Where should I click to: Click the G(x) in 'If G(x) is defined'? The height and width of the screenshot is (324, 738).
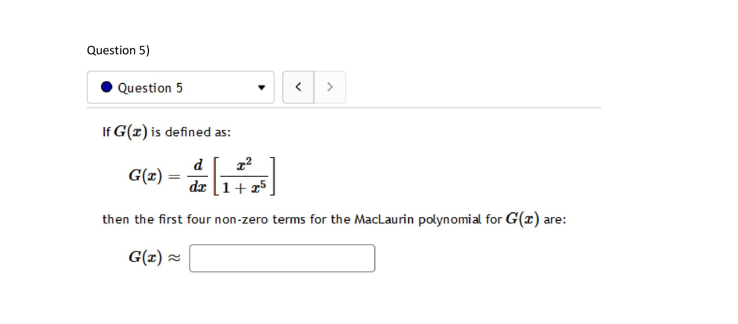pyautogui.click(x=131, y=132)
